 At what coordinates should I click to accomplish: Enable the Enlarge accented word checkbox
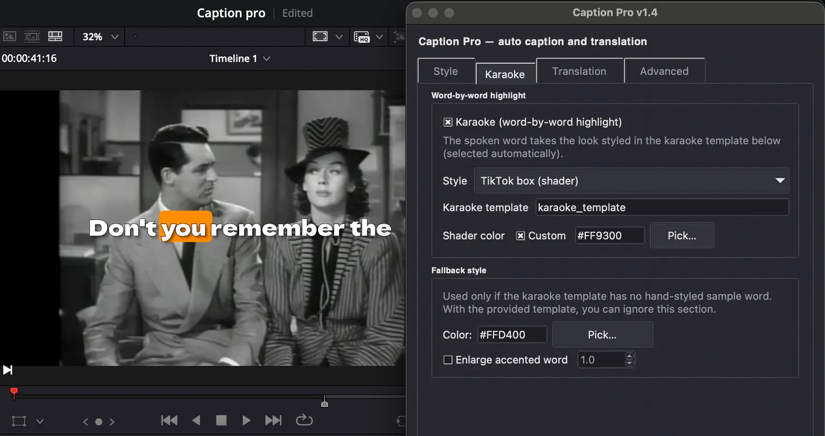tap(448, 360)
